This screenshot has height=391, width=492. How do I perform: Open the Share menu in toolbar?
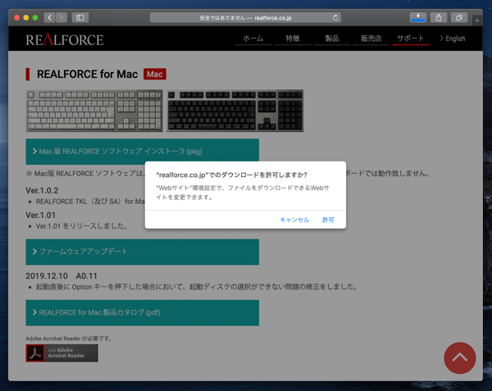click(x=439, y=17)
